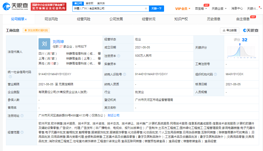Clear the search box with X icon

146,9
